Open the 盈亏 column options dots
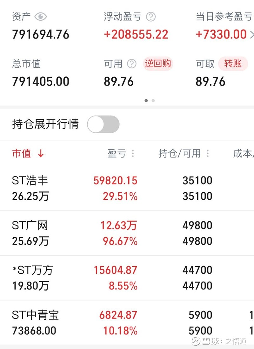Viewport: 254px width, 349px height. (133, 154)
